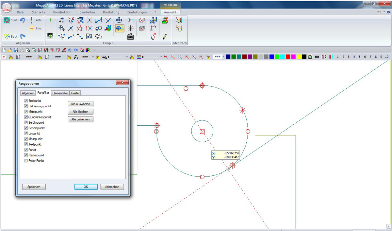Open the dropdown beside the ### color field
The width and height of the screenshot is (392, 231).
coord(224,57)
